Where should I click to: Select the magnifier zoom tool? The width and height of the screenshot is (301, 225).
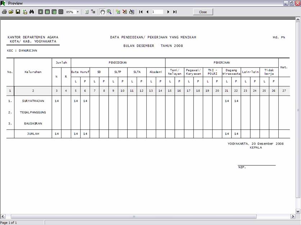tap(109, 12)
